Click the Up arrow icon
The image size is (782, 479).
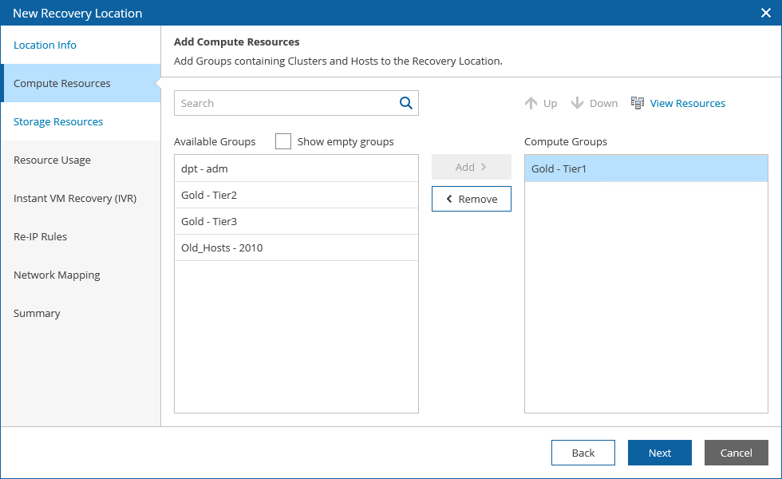(531, 103)
